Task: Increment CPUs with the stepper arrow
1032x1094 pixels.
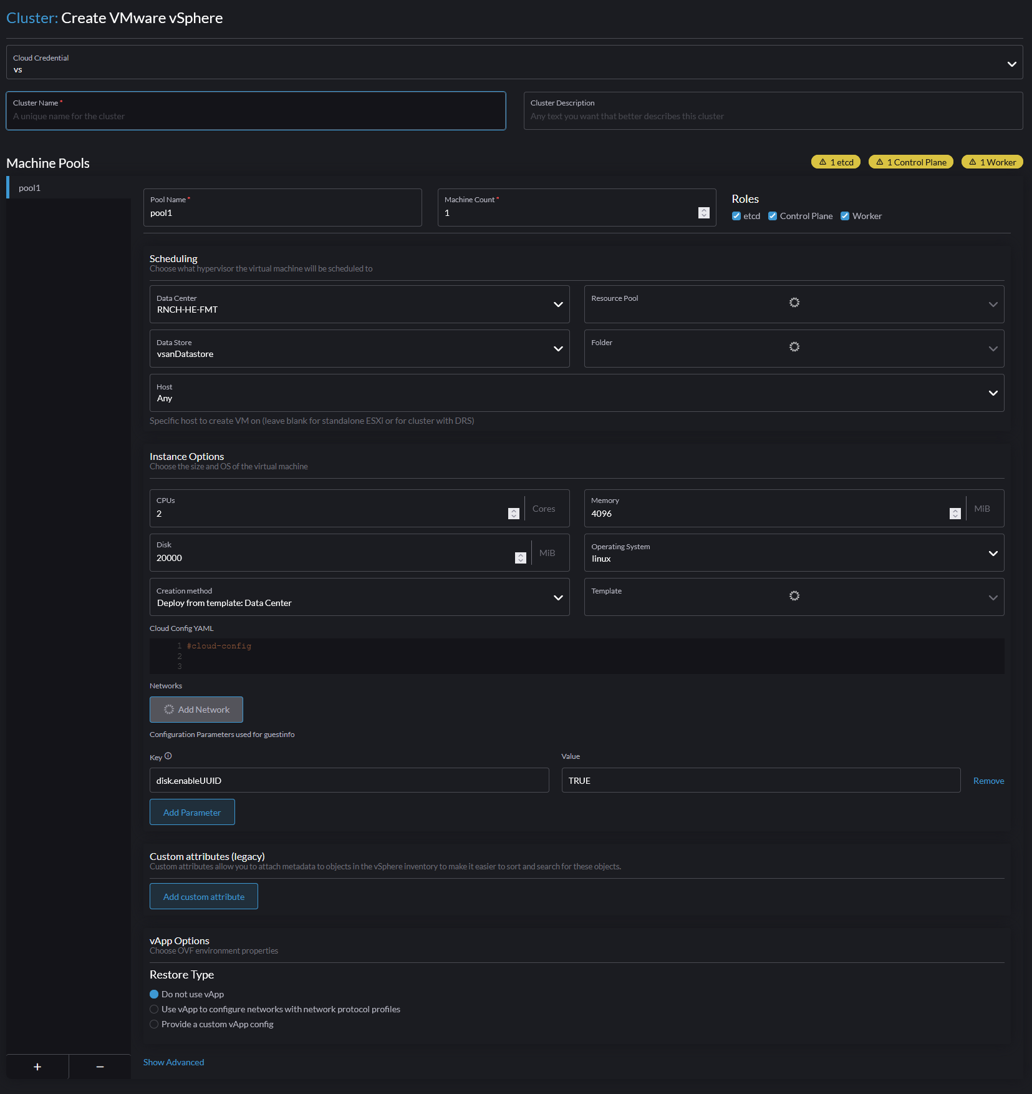Action: (x=514, y=510)
